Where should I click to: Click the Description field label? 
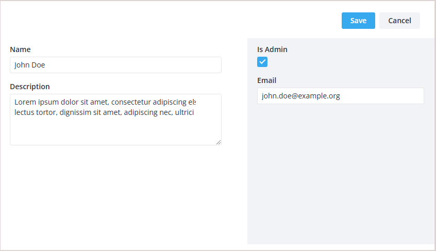(30, 87)
